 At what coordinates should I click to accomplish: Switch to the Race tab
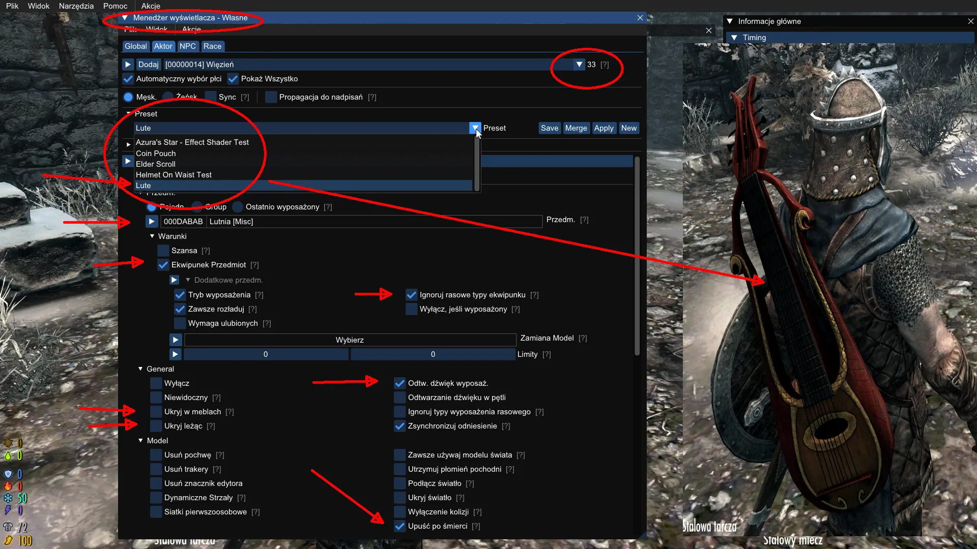(x=212, y=46)
